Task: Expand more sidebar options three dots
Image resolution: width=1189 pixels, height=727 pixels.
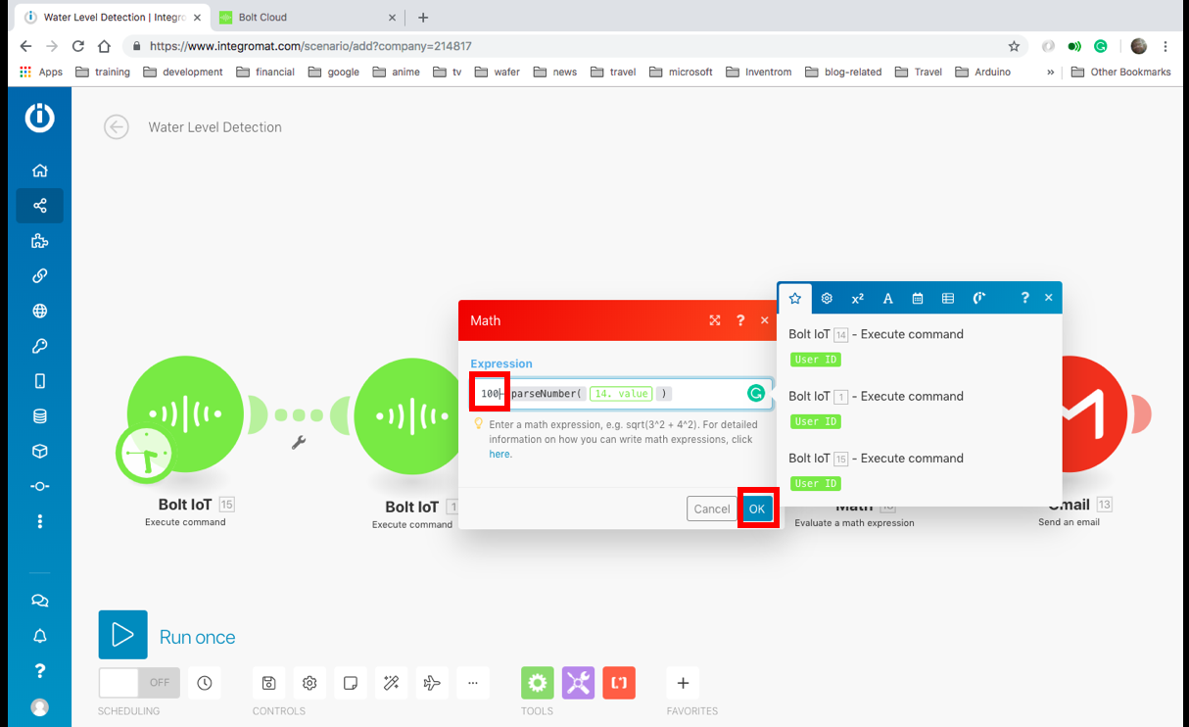Action: click(39, 521)
